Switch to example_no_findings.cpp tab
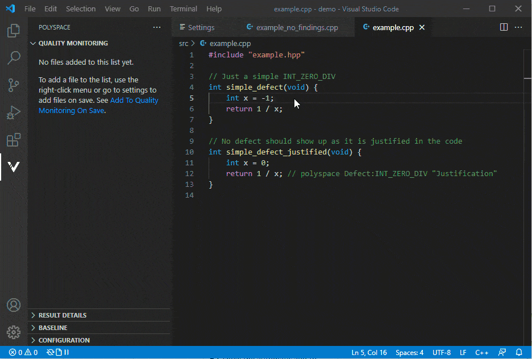532x359 pixels. pos(297,27)
